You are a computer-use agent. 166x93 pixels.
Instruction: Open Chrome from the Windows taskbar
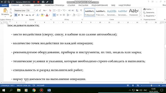tap(34, 90)
